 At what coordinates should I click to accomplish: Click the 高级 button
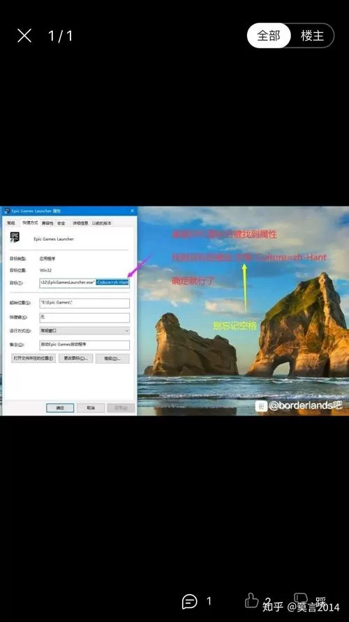[x=112, y=358]
